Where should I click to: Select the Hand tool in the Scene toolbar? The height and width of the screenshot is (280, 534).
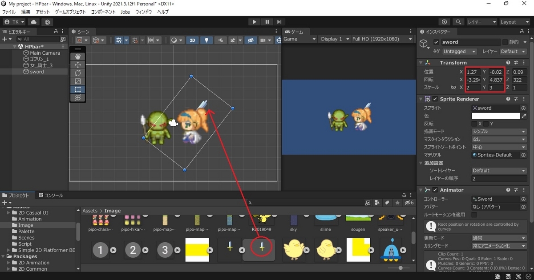click(78, 56)
